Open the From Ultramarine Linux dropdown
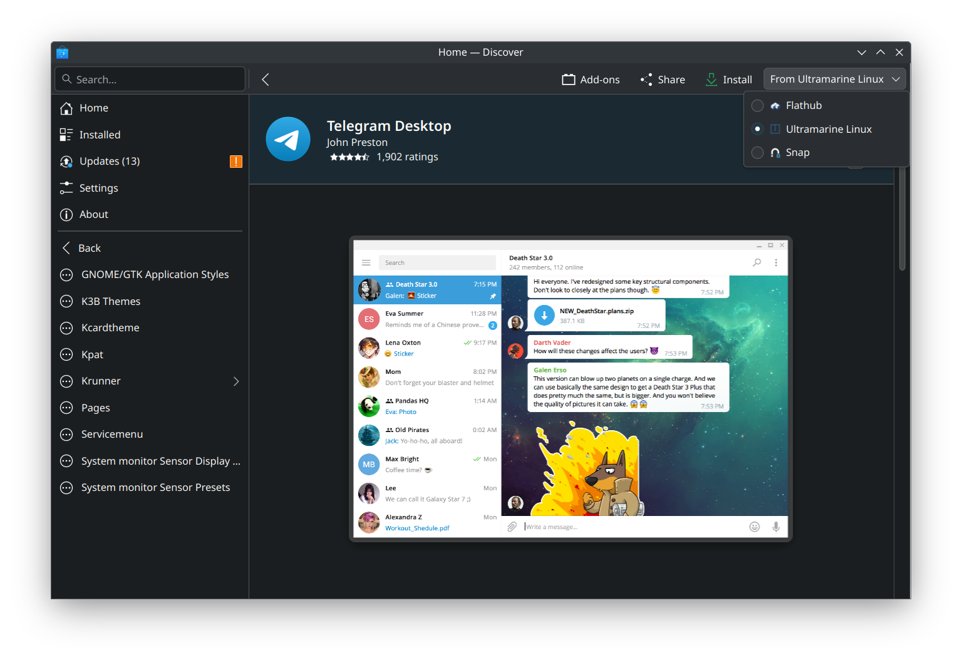 834,80
